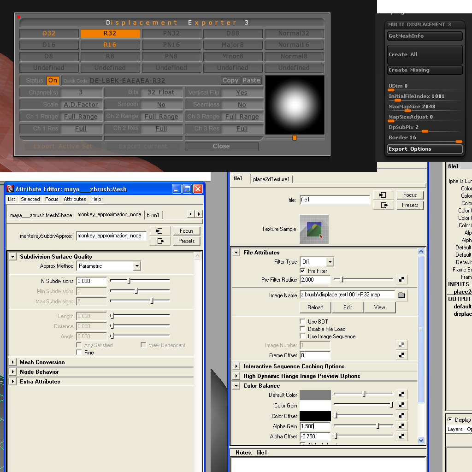Uncheck the Pre Filter checkbox
The height and width of the screenshot is (472, 472).
click(x=303, y=271)
